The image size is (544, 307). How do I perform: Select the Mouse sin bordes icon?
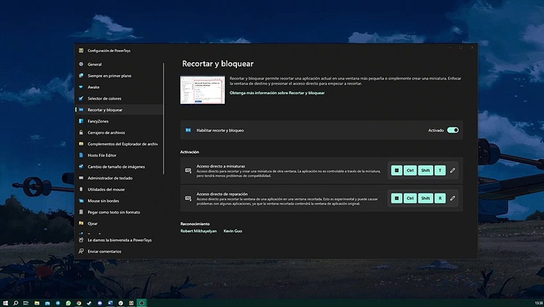pos(81,201)
